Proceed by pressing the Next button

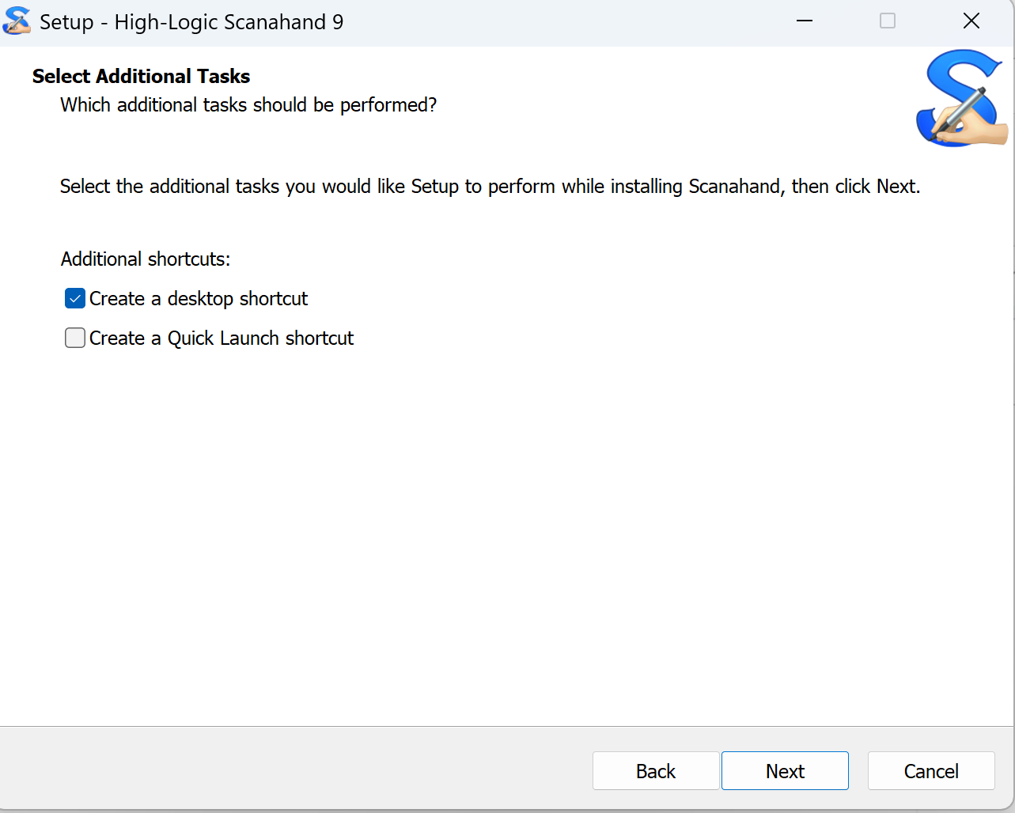coord(785,771)
